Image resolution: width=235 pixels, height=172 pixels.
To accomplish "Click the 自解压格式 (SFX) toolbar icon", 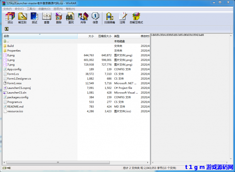I will coord(136,18).
